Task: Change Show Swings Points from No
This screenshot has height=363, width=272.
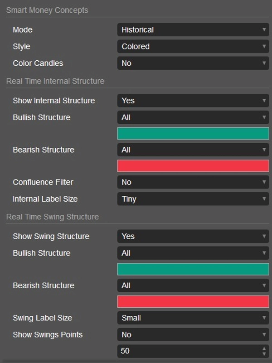Action: (193, 334)
